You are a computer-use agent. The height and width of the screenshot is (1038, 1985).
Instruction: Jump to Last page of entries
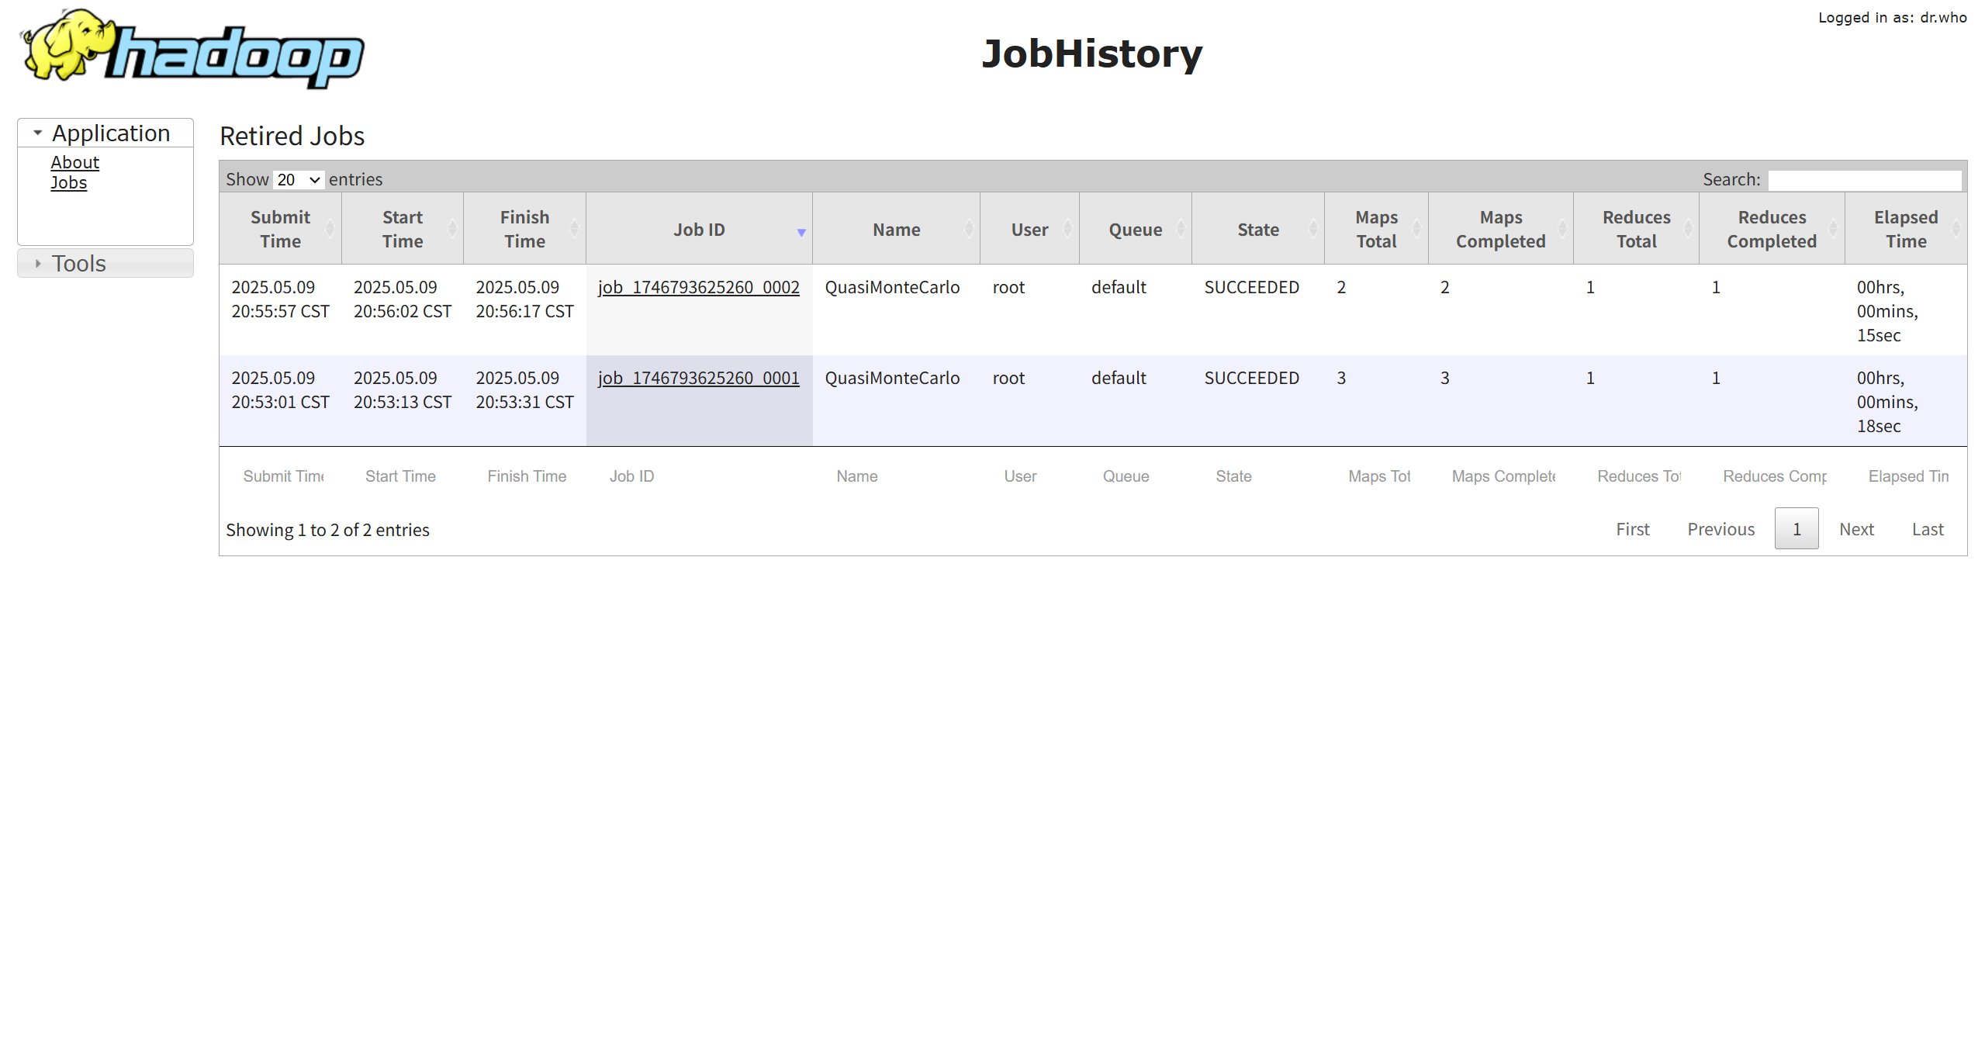click(x=1927, y=529)
